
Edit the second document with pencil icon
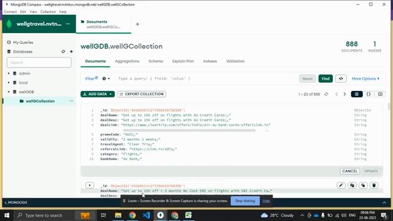pyautogui.click(x=341, y=185)
